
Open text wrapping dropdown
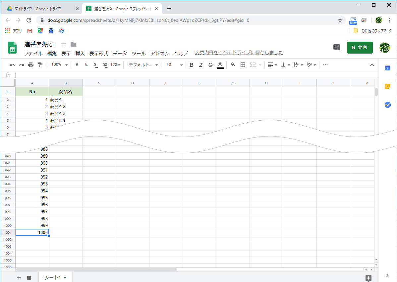tap(298, 65)
